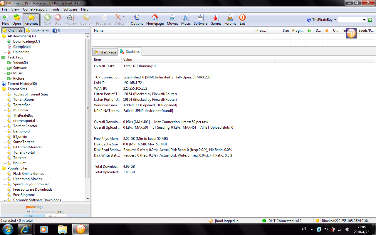Toggle the Favorites panel button
This screenshot has width=376, height=235.
click(31, 19)
